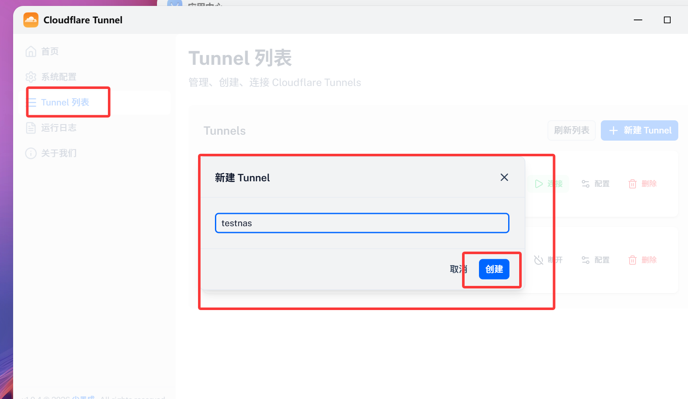The width and height of the screenshot is (688, 399).
Task: Click the about us info icon
Action: [31, 153]
